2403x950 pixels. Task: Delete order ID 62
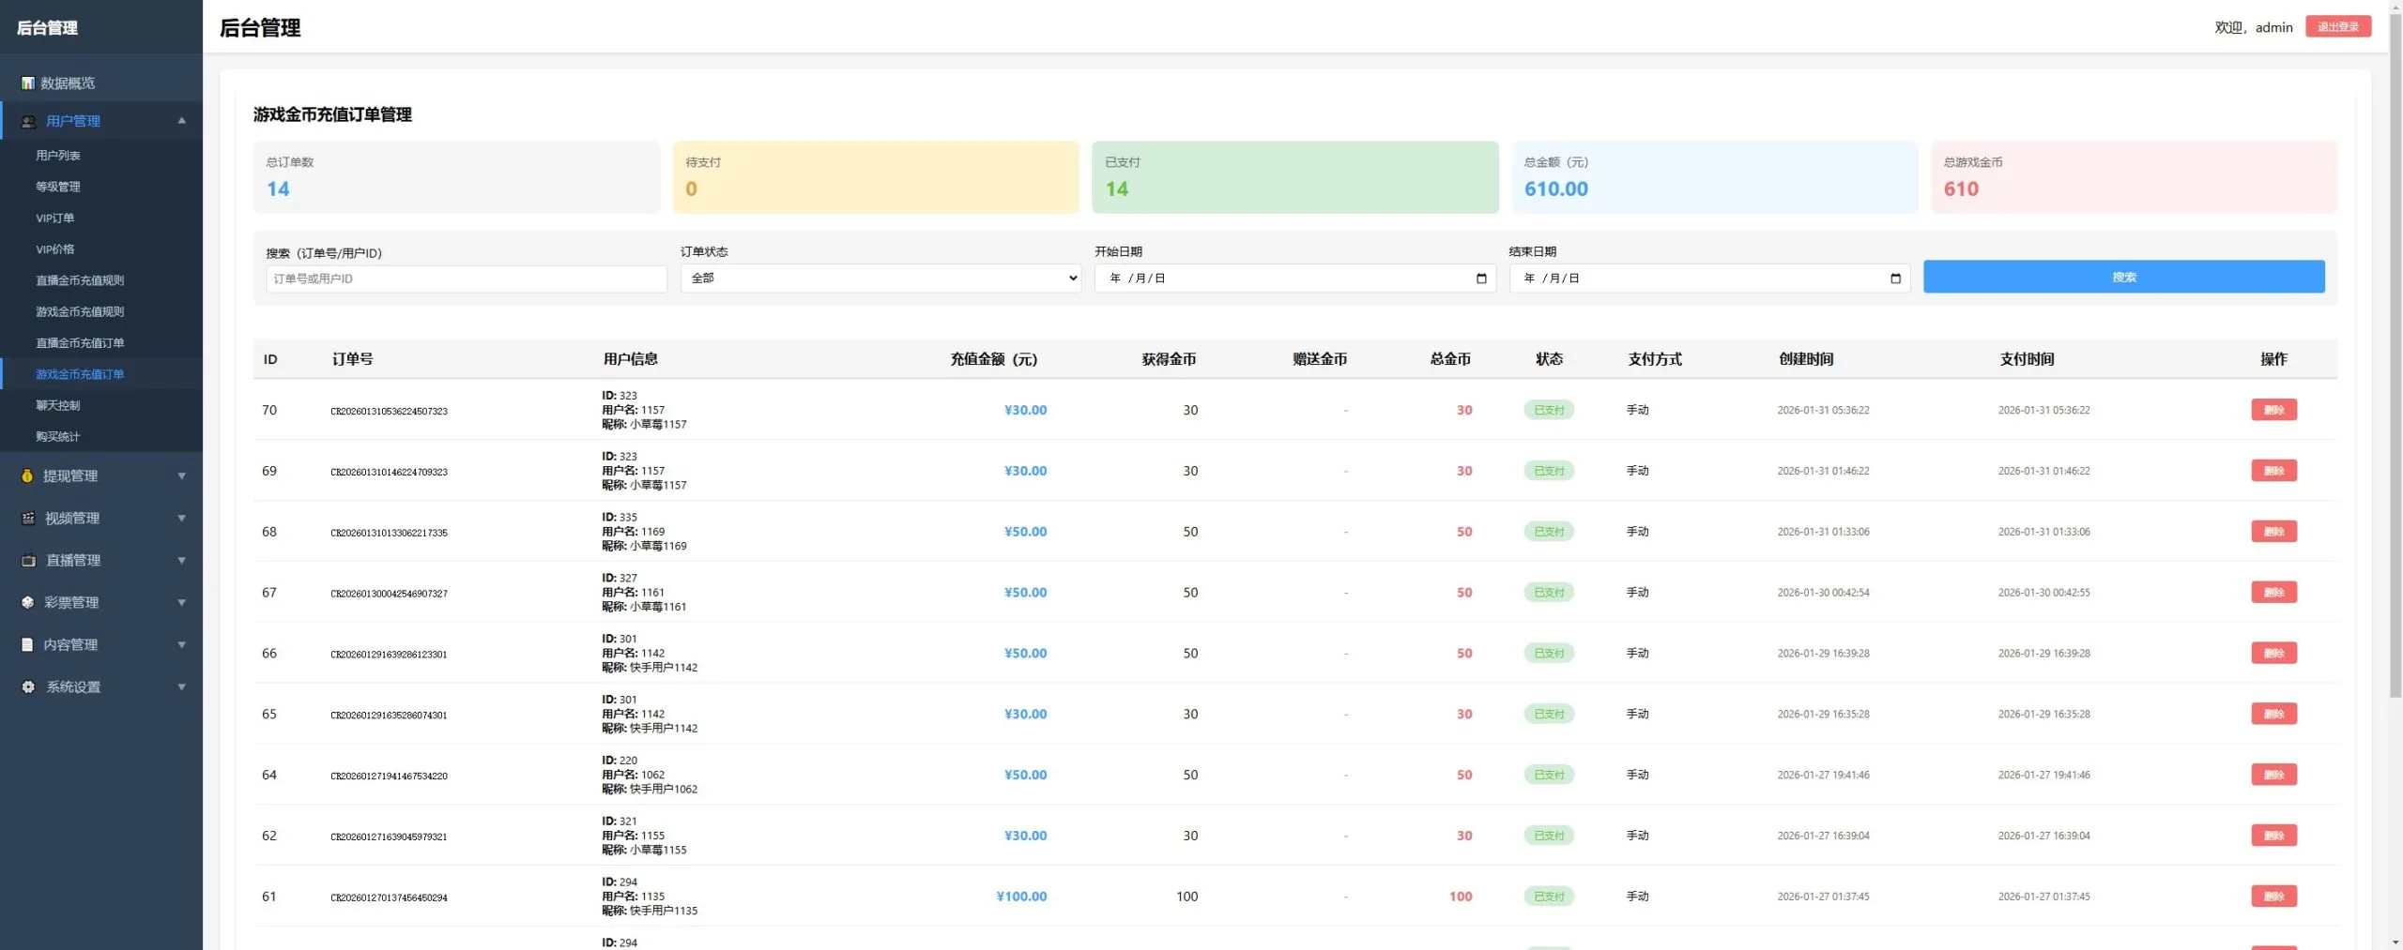point(2273,836)
